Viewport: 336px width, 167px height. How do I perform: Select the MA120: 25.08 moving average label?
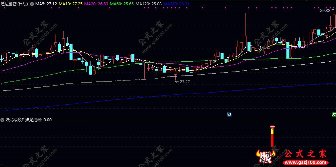click(x=149, y=4)
